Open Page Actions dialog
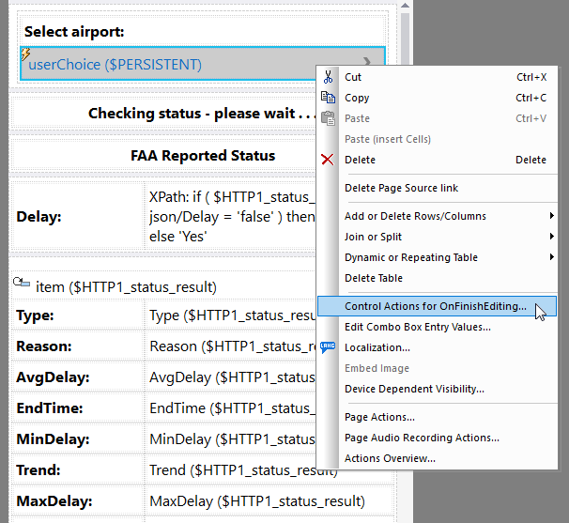569x523 pixels. tap(379, 417)
